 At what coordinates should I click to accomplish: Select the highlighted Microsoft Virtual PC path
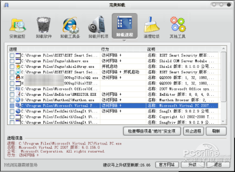[x=59, y=106]
